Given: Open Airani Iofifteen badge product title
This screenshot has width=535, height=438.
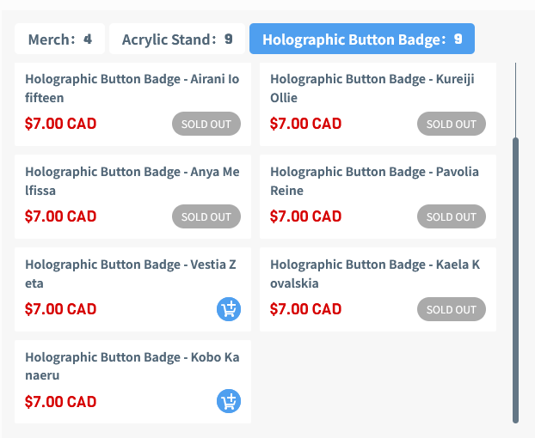Looking at the screenshot, I should pos(132,88).
